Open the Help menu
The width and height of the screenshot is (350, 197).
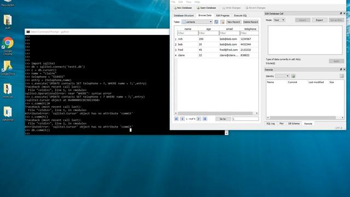(197, 2)
